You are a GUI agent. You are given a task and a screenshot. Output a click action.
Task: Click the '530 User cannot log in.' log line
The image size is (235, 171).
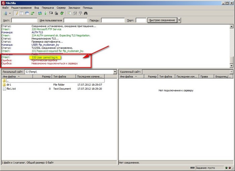pos(45,57)
